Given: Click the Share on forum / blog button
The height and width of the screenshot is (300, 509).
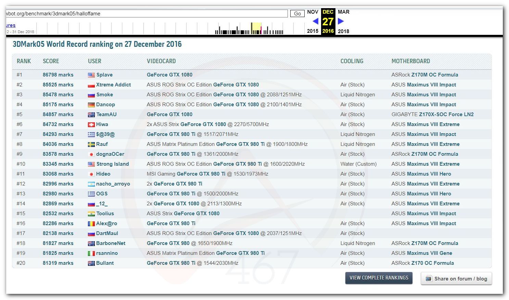Looking at the screenshot, I should 456,278.
